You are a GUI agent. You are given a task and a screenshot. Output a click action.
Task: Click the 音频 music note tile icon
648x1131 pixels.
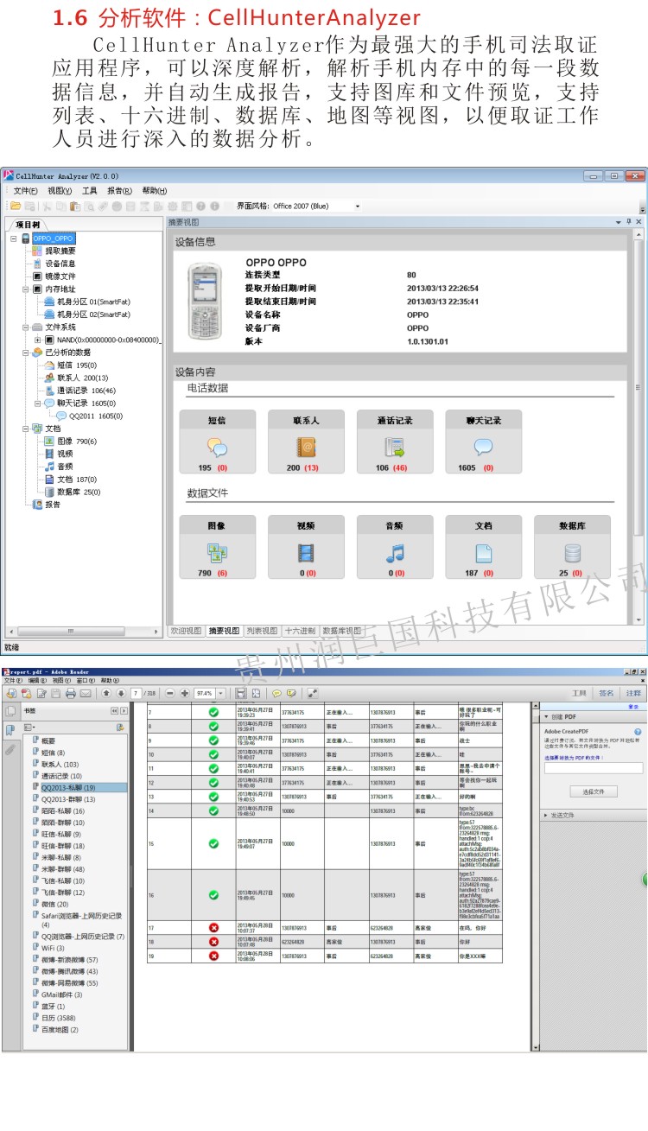pos(395,553)
